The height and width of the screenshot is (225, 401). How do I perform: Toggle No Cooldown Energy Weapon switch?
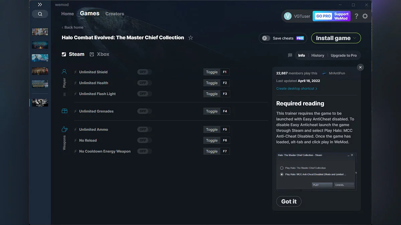pos(144,151)
